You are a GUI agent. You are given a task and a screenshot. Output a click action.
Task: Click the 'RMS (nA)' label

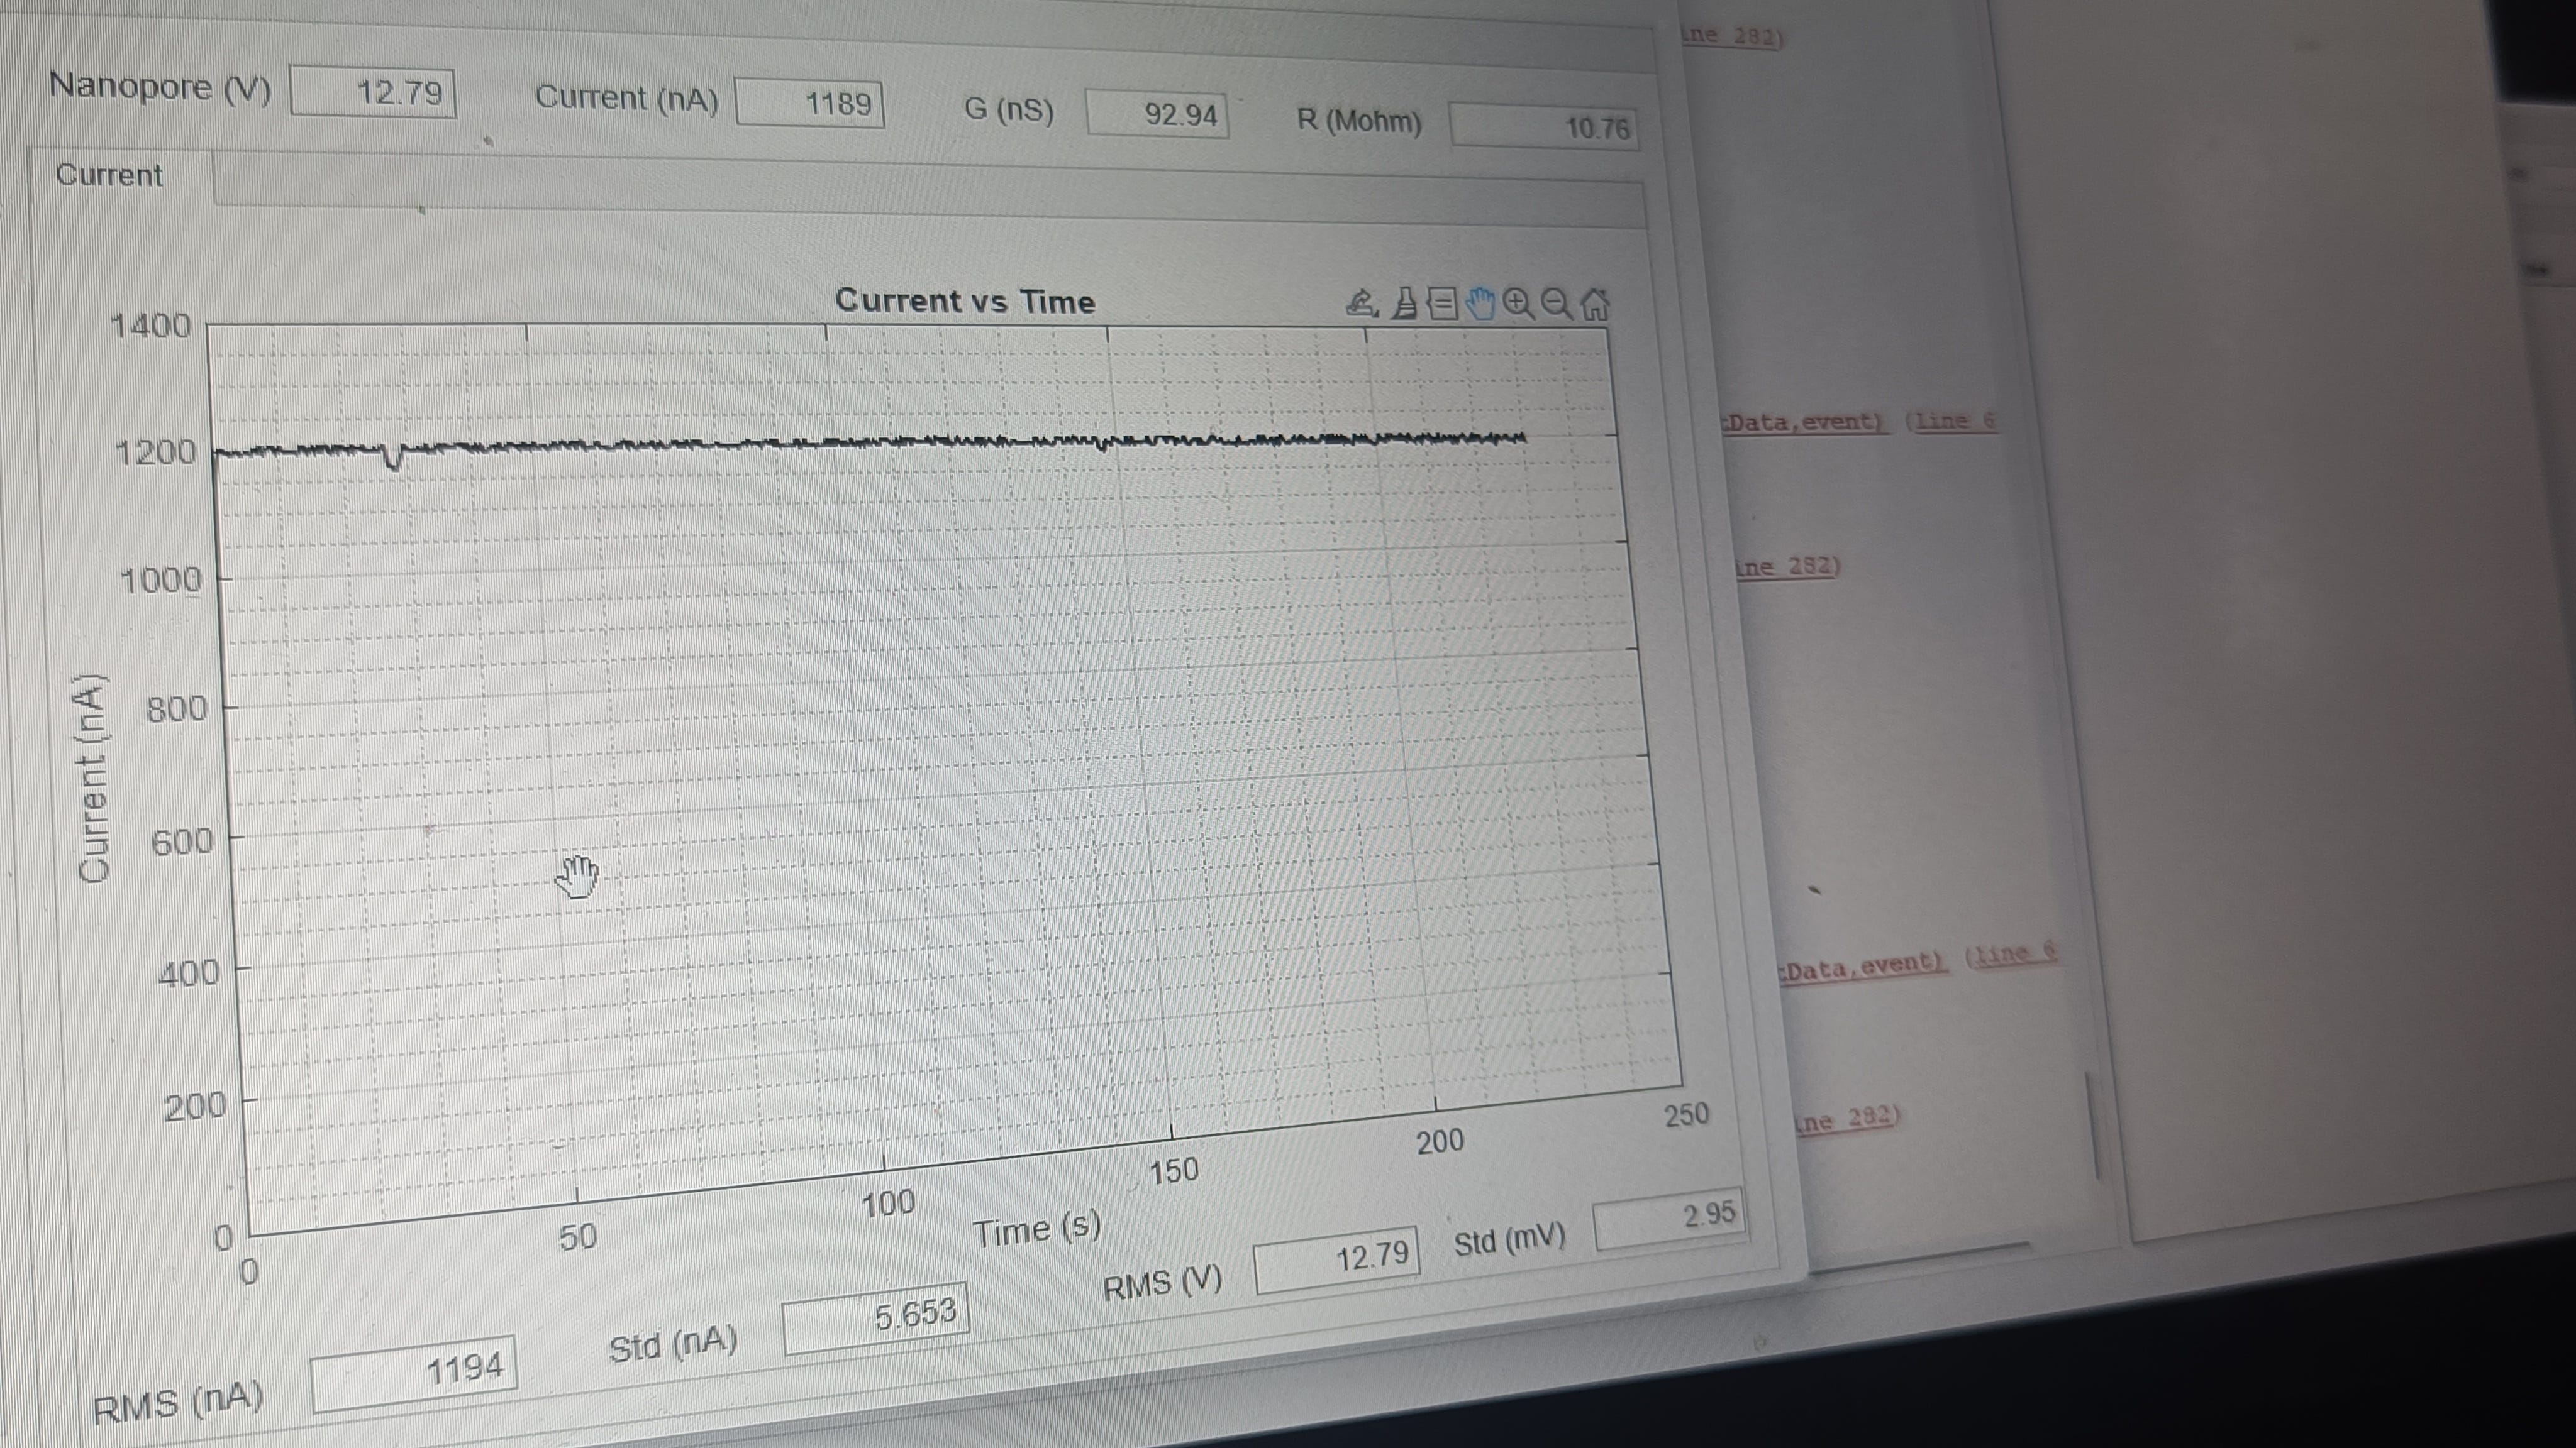tap(178, 1403)
